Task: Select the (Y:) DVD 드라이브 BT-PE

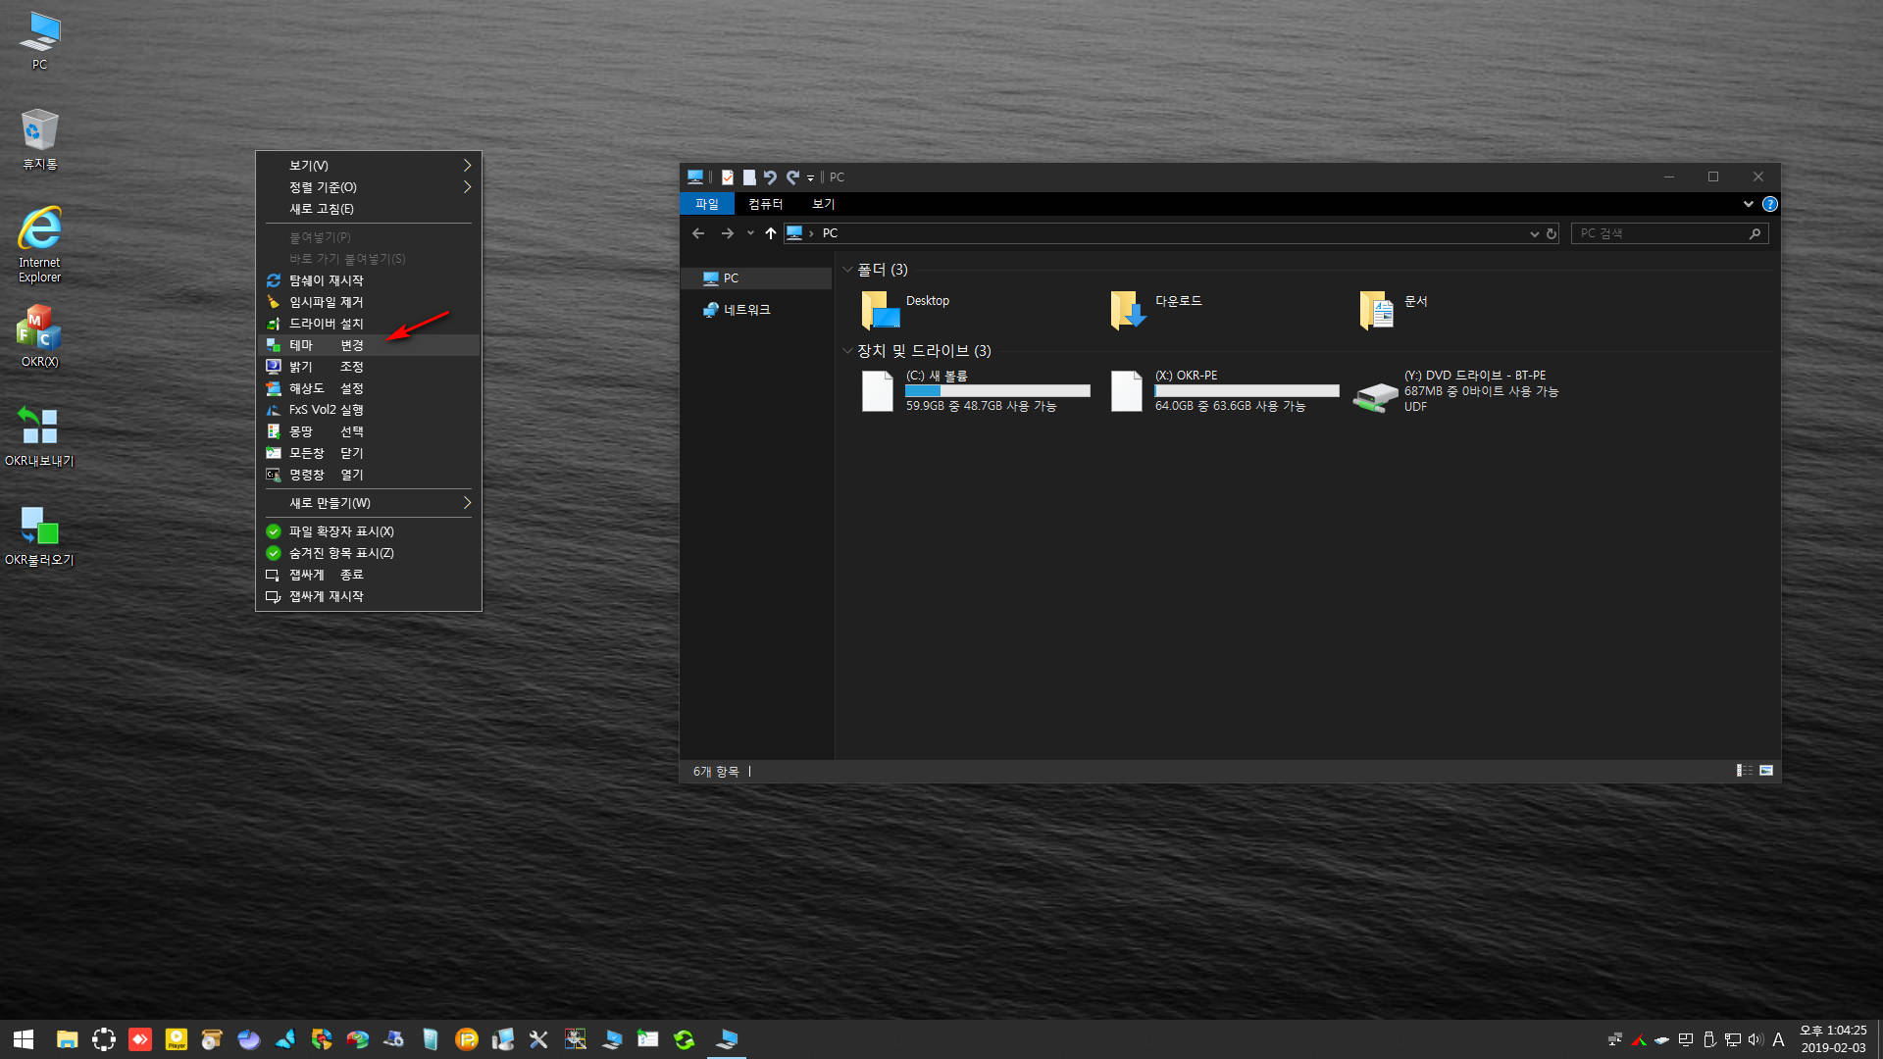Action: click(x=1455, y=391)
